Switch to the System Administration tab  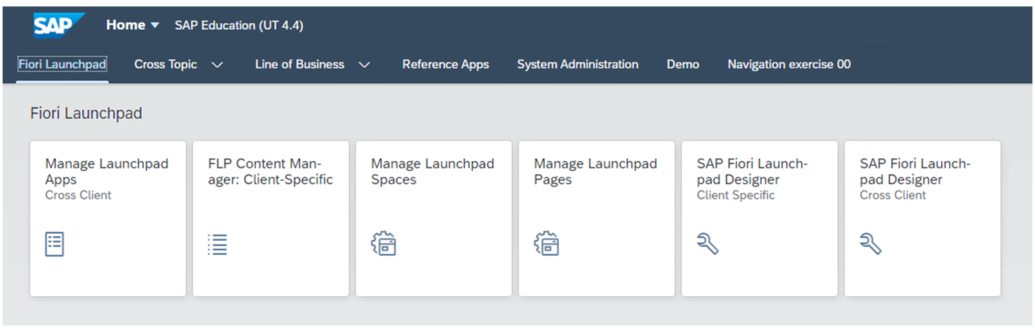pos(578,64)
